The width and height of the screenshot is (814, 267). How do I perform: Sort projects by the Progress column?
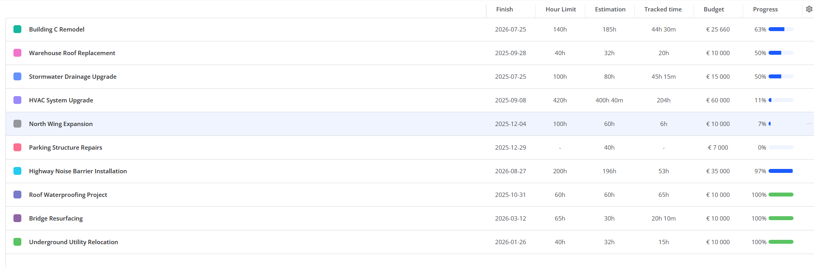(765, 9)
